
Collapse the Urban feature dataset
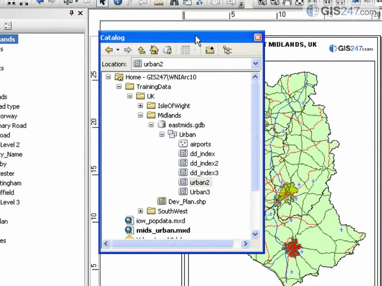pyautogui.click(x=162, y=134)
